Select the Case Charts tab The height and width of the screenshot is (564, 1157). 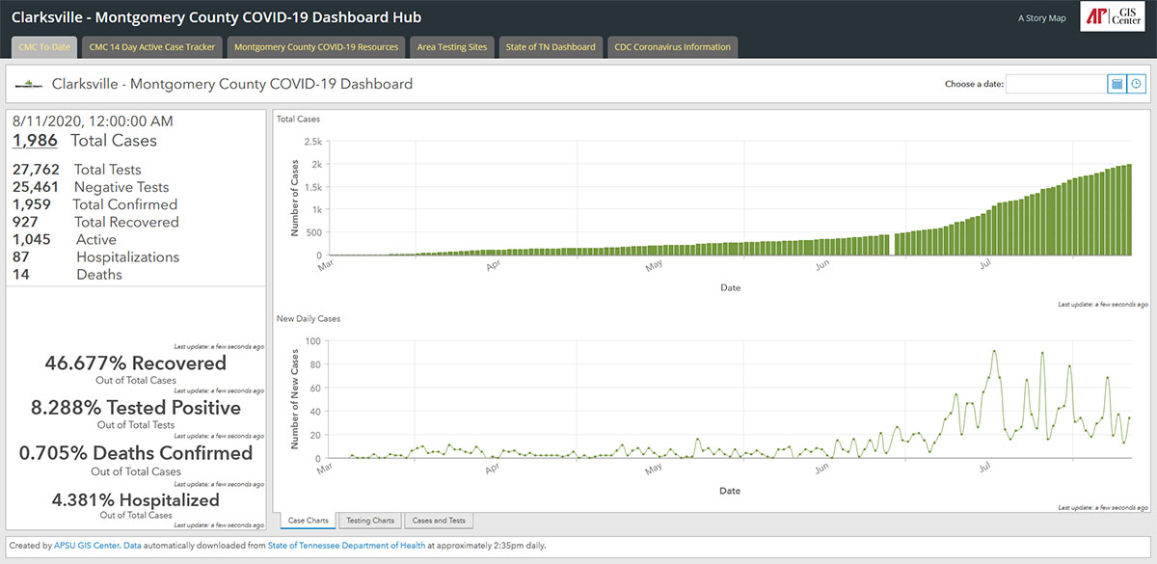(x=309, y=521)
